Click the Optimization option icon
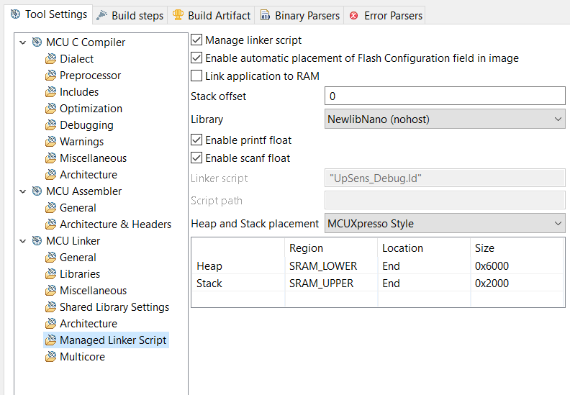Viewport: 570px width, 395px height. pos(50,109)
